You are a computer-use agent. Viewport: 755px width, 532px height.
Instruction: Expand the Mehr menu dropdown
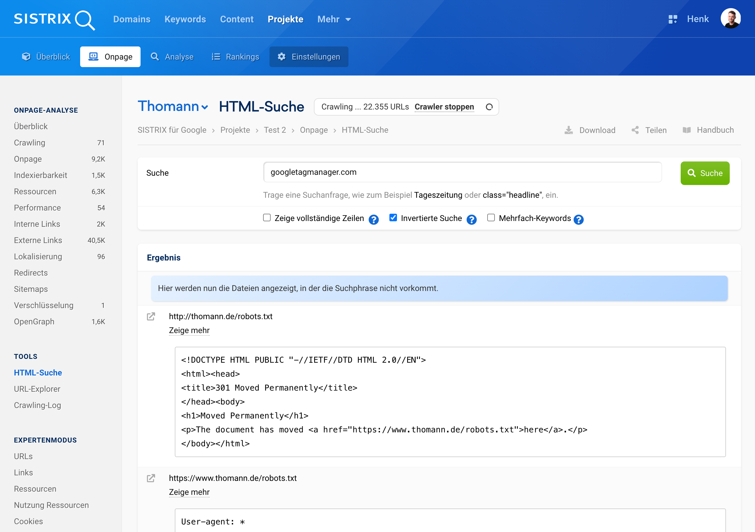334,19
